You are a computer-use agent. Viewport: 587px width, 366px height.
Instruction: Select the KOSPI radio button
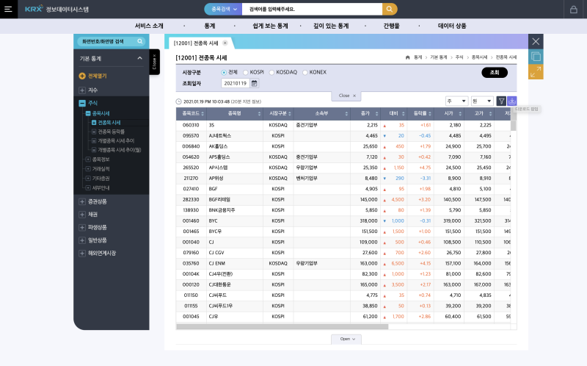pyautogui.click(x=246, y=72)
